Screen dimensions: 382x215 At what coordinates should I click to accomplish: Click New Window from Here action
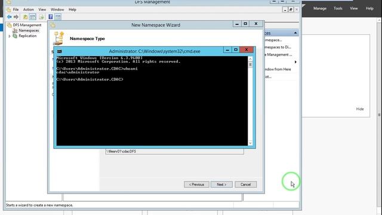(x=278, y=69)
